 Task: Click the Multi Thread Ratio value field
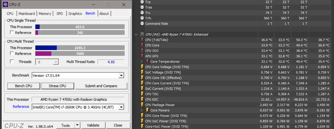(111, 62)
